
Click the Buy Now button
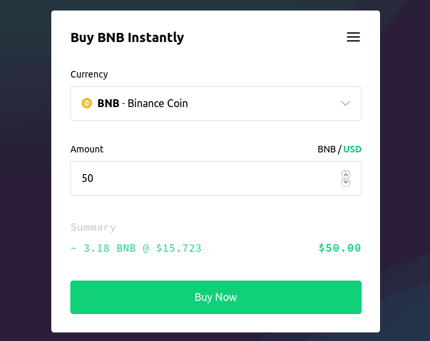[x=216, y=297]
